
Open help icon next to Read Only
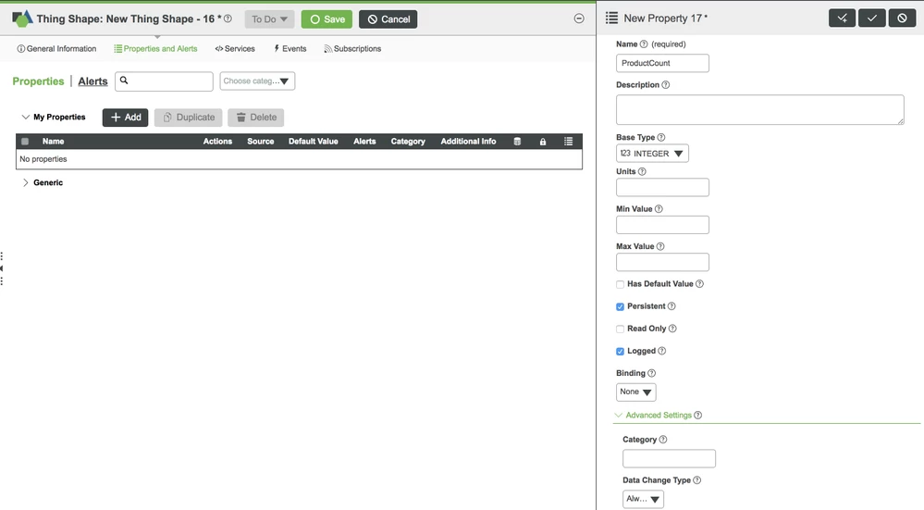click(x=672, y=329)
